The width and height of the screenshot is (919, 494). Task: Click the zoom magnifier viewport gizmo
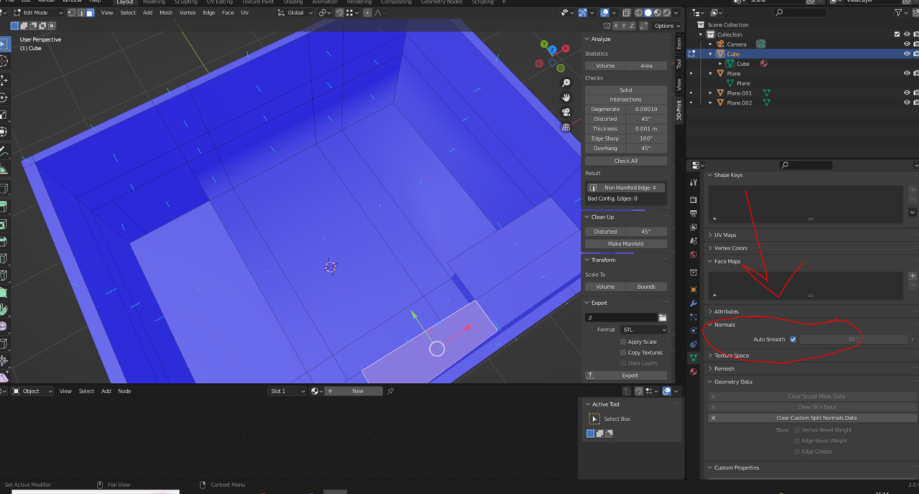click(566, 83)
